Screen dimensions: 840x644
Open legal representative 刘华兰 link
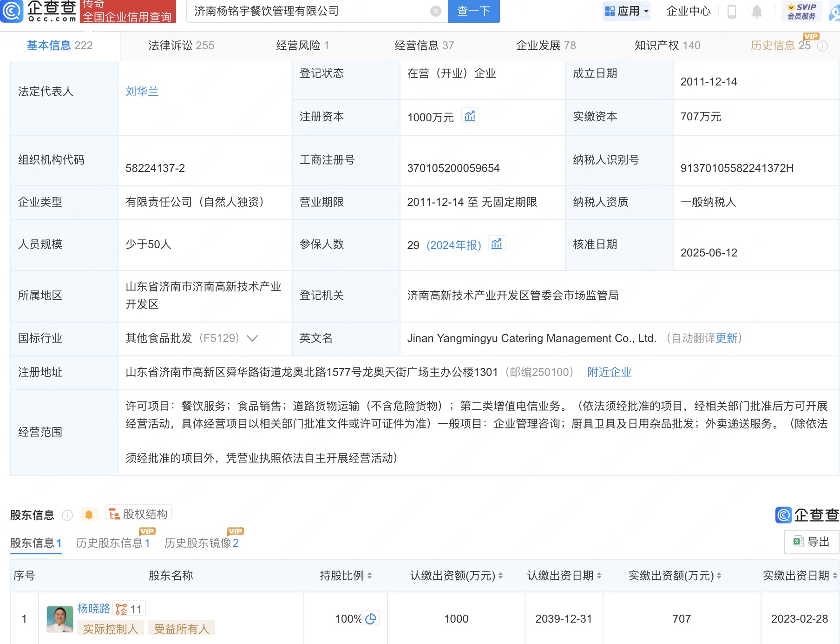click(142, 92)
